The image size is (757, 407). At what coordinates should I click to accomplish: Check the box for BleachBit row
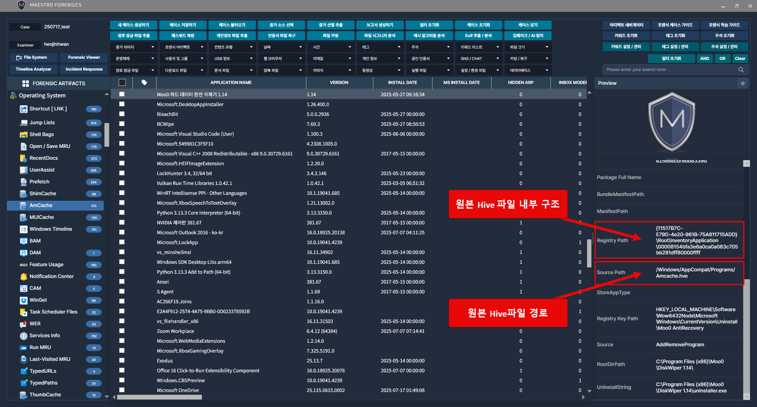[122, 114]
